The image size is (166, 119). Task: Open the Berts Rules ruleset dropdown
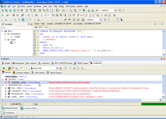pyautogui.click(x=57, y=68)
